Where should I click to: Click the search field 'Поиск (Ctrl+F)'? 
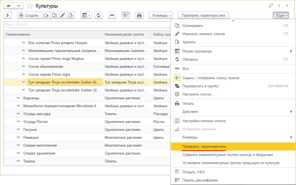click(87, 25)
